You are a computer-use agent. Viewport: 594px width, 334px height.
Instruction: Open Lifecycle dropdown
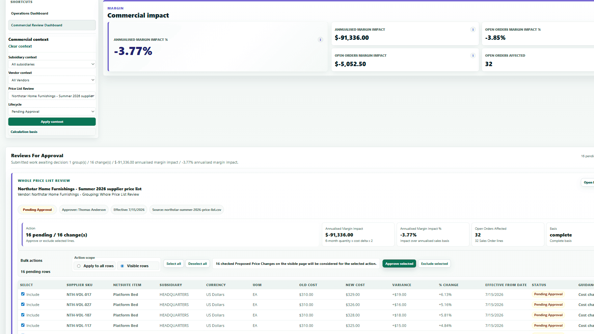[52, 112]
